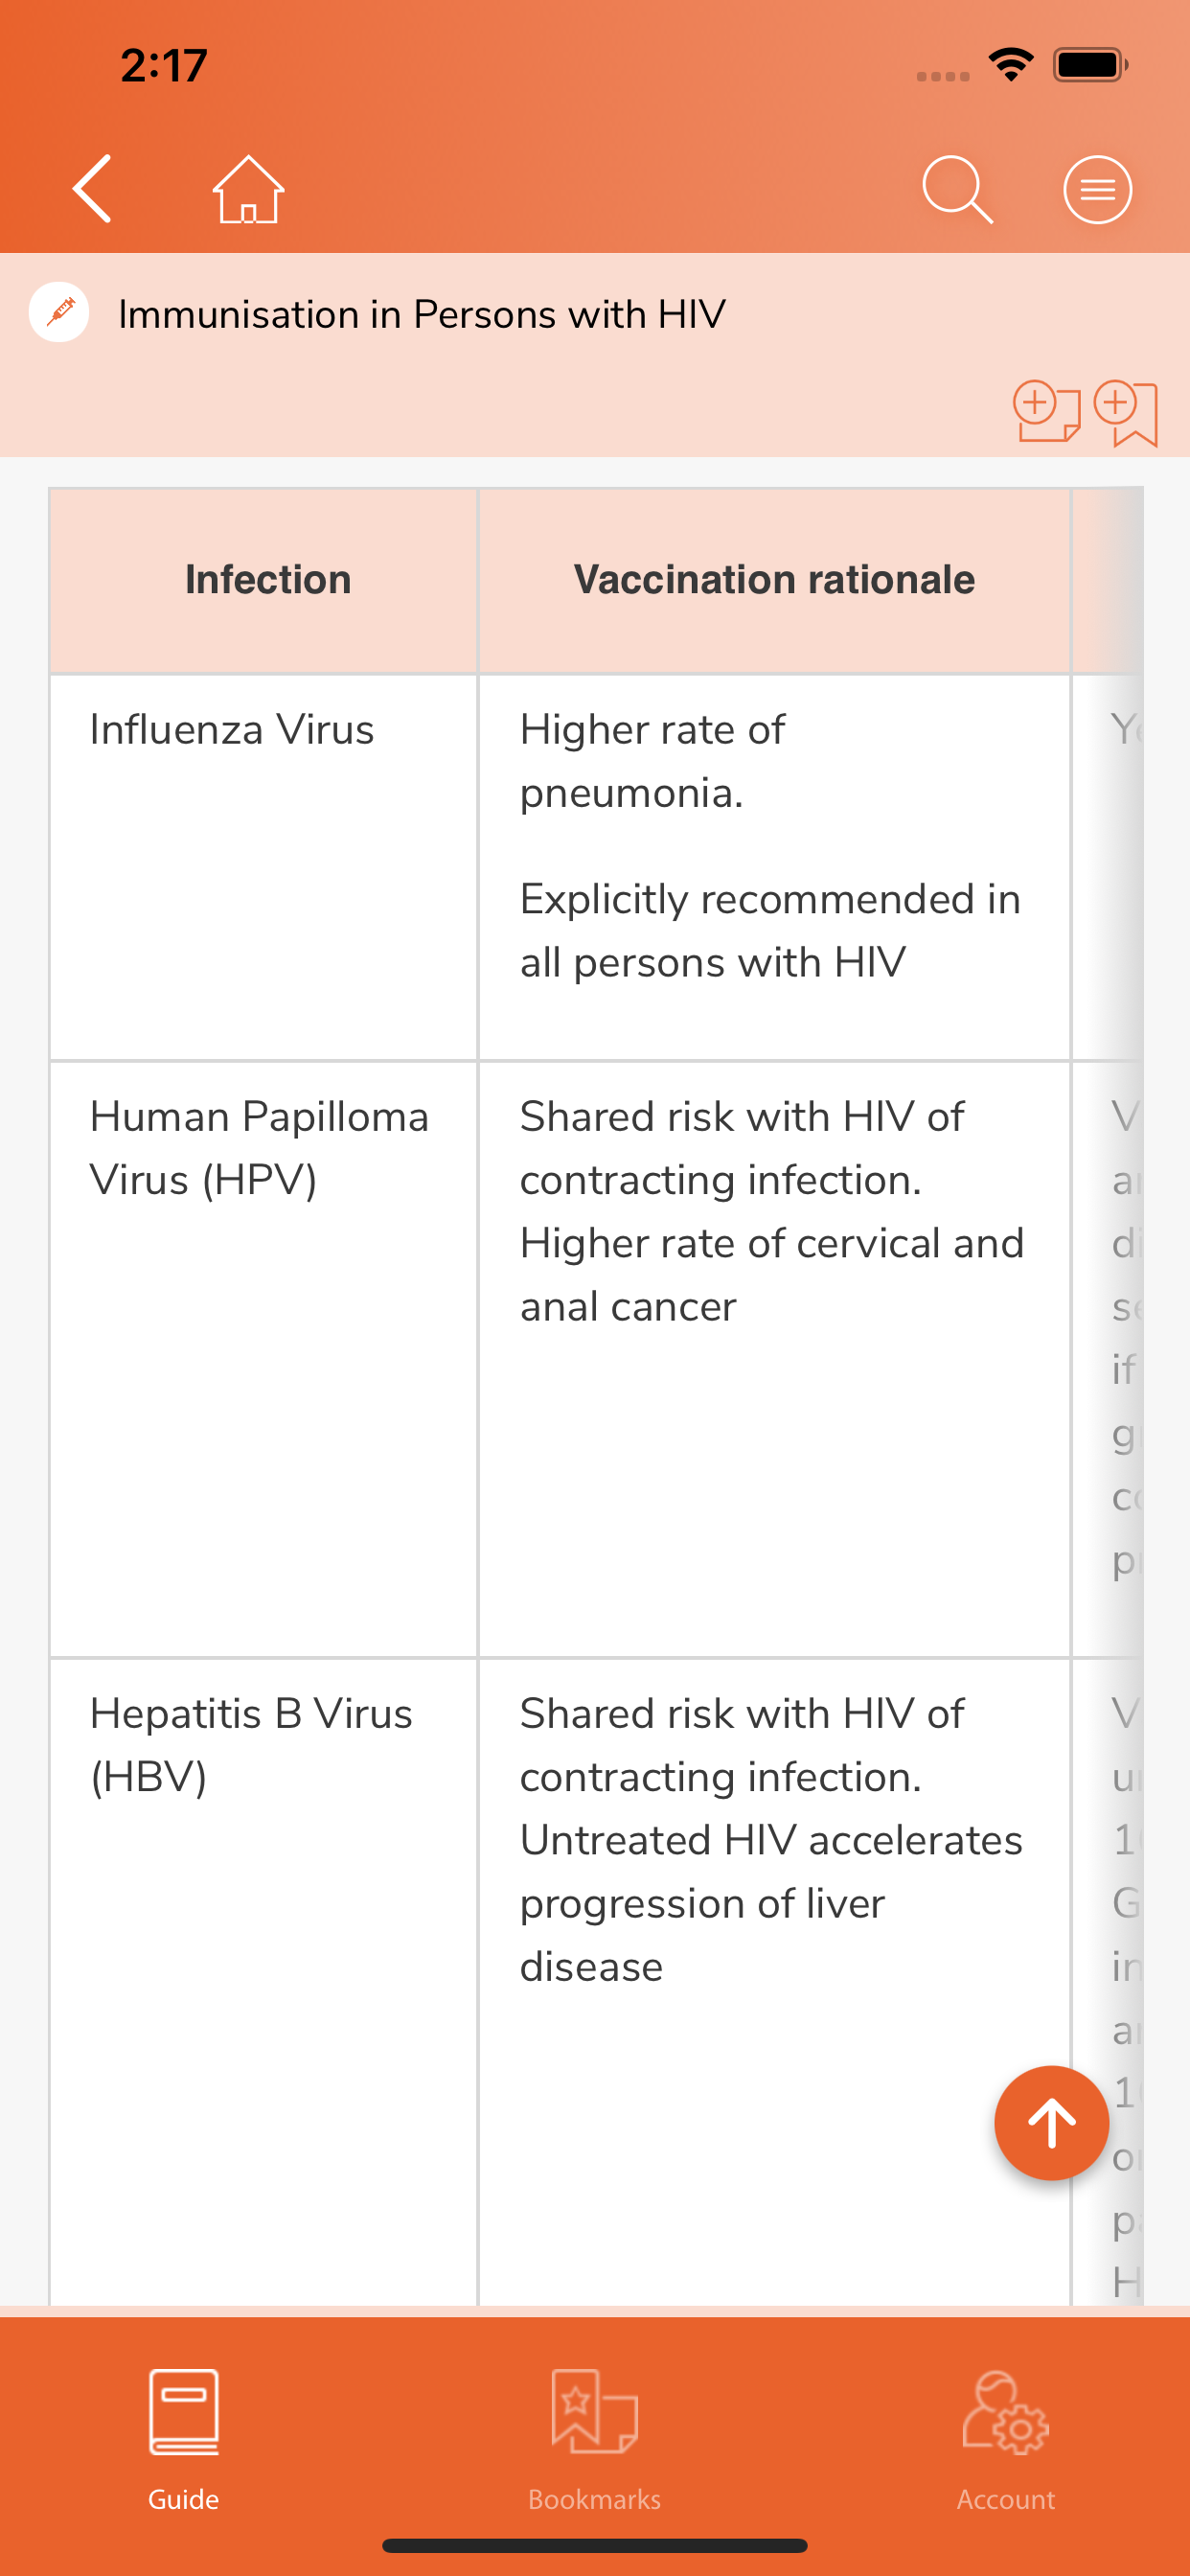Tap the partially hidden third column header
This screenshot has width=1190, height=2576.
click(x=1107, y=581)
